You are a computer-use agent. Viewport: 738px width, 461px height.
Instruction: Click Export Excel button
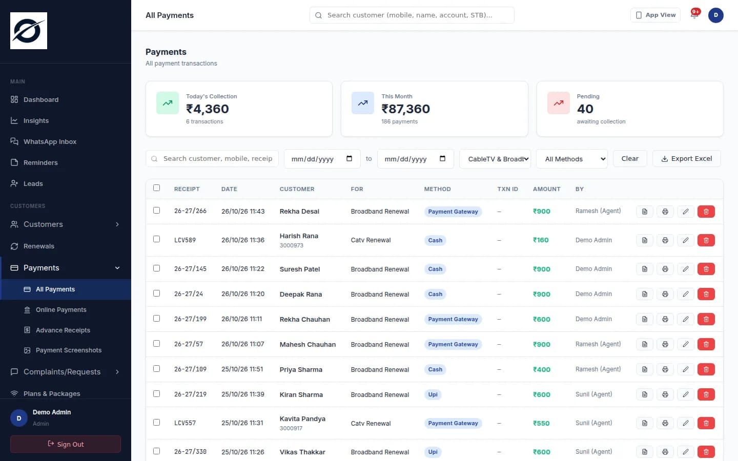[x=687, y=159]
